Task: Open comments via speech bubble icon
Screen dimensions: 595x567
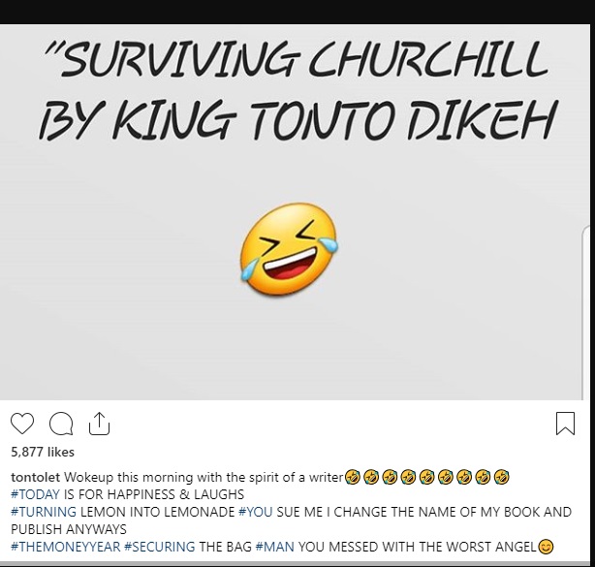Action: (61, 424)
